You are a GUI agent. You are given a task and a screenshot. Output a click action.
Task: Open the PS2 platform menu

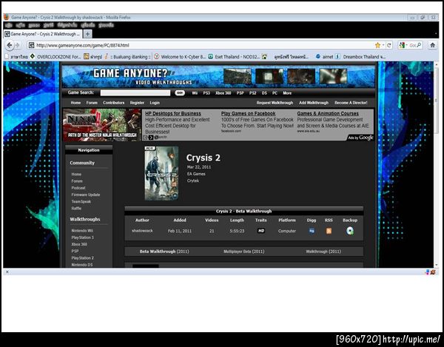click(x=252, y=93)
